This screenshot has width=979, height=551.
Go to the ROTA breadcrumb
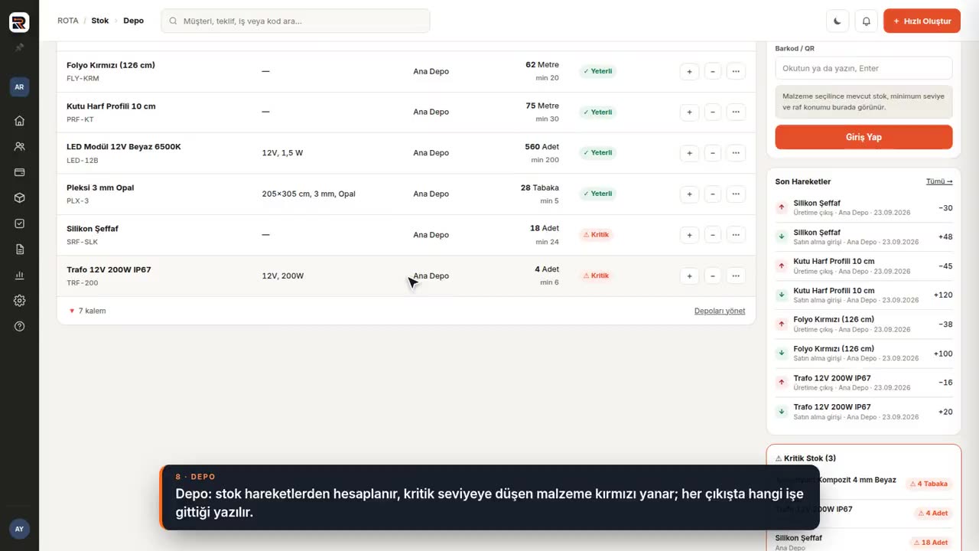point(67,21)
